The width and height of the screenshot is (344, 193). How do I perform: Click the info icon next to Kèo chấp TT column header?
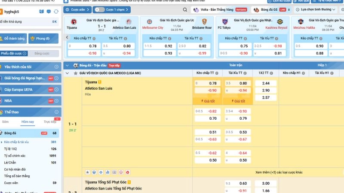click(x=217, y=73)
